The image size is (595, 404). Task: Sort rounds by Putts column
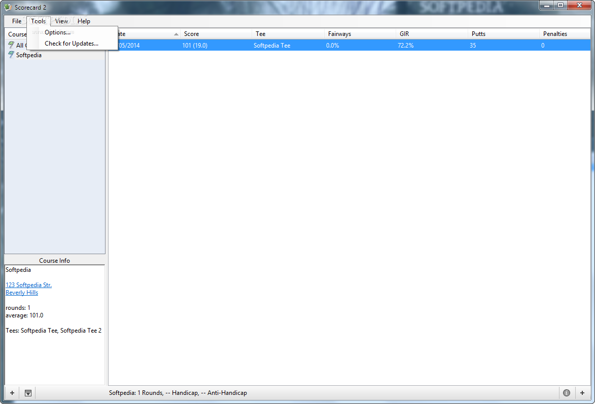point(503,34)
